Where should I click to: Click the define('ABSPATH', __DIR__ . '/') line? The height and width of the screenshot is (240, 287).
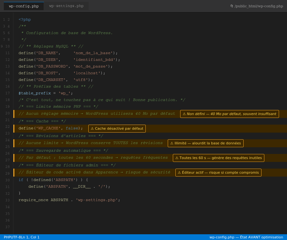point(69,186)
